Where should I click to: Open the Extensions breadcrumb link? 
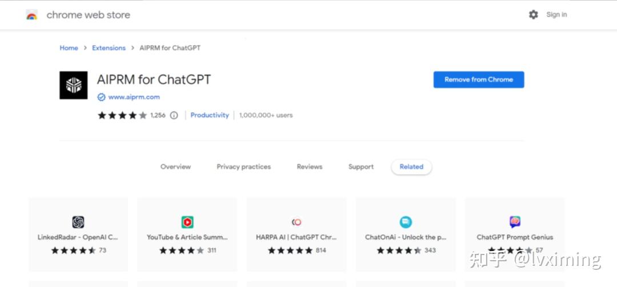pos(109,48)
